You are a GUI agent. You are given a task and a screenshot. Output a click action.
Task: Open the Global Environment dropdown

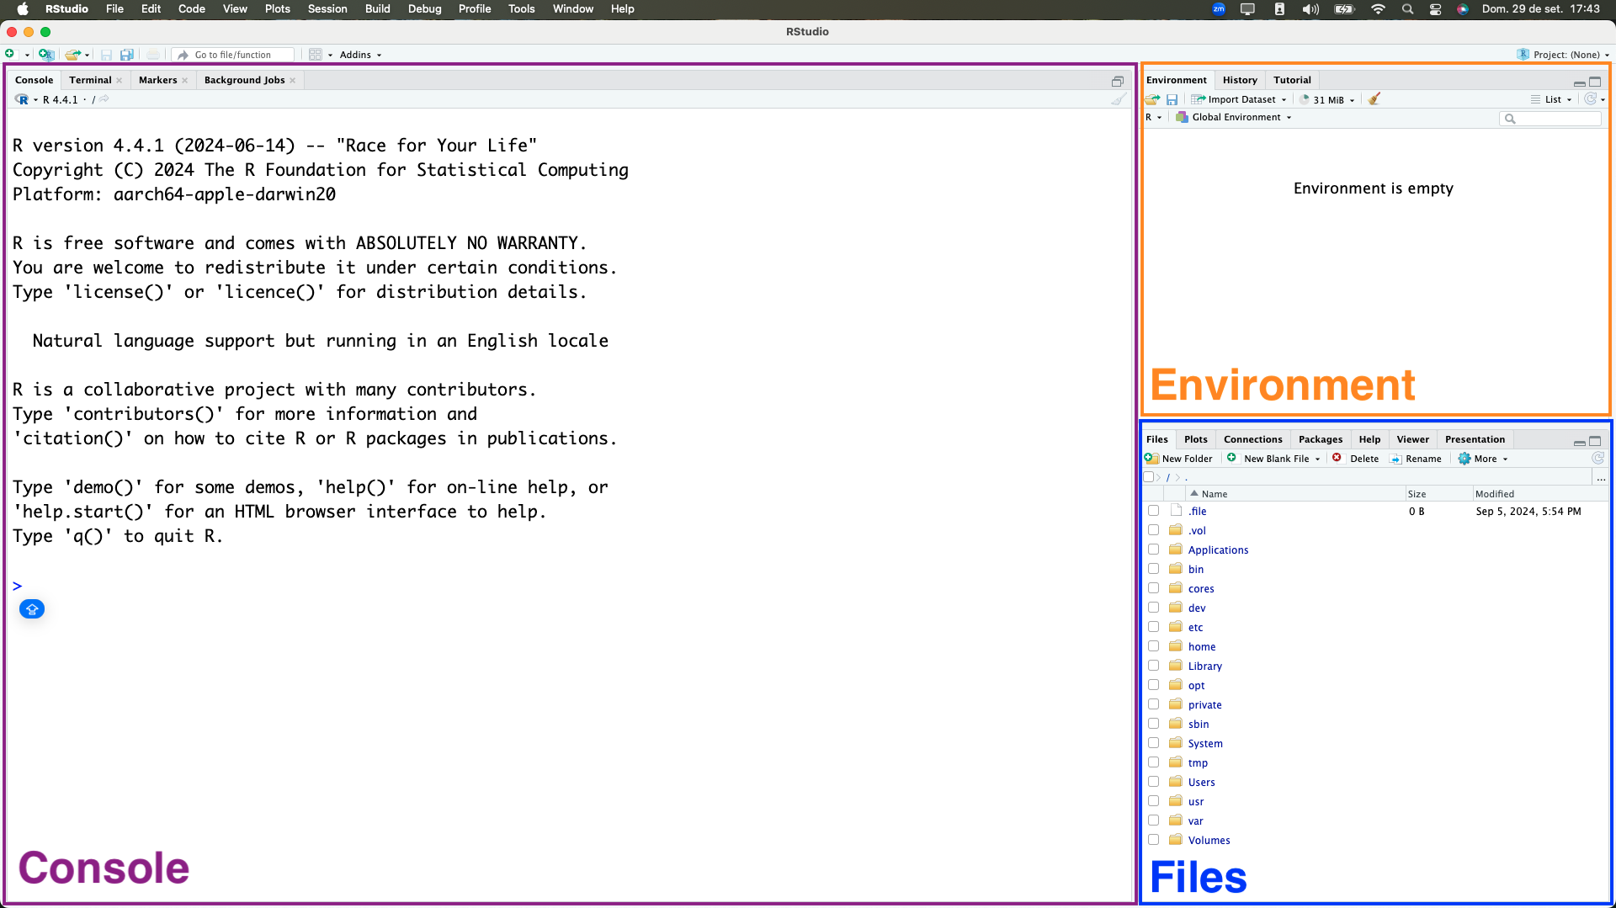[1234, 117]
